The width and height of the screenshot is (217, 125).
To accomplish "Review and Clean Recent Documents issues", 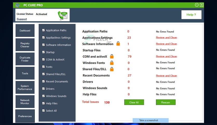I will pyautogui.click(x=166, y=76).
